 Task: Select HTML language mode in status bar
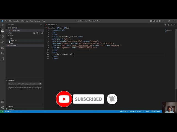pos(148,111)
